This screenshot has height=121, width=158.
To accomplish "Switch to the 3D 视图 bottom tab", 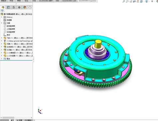I will [x=19, y=120].
